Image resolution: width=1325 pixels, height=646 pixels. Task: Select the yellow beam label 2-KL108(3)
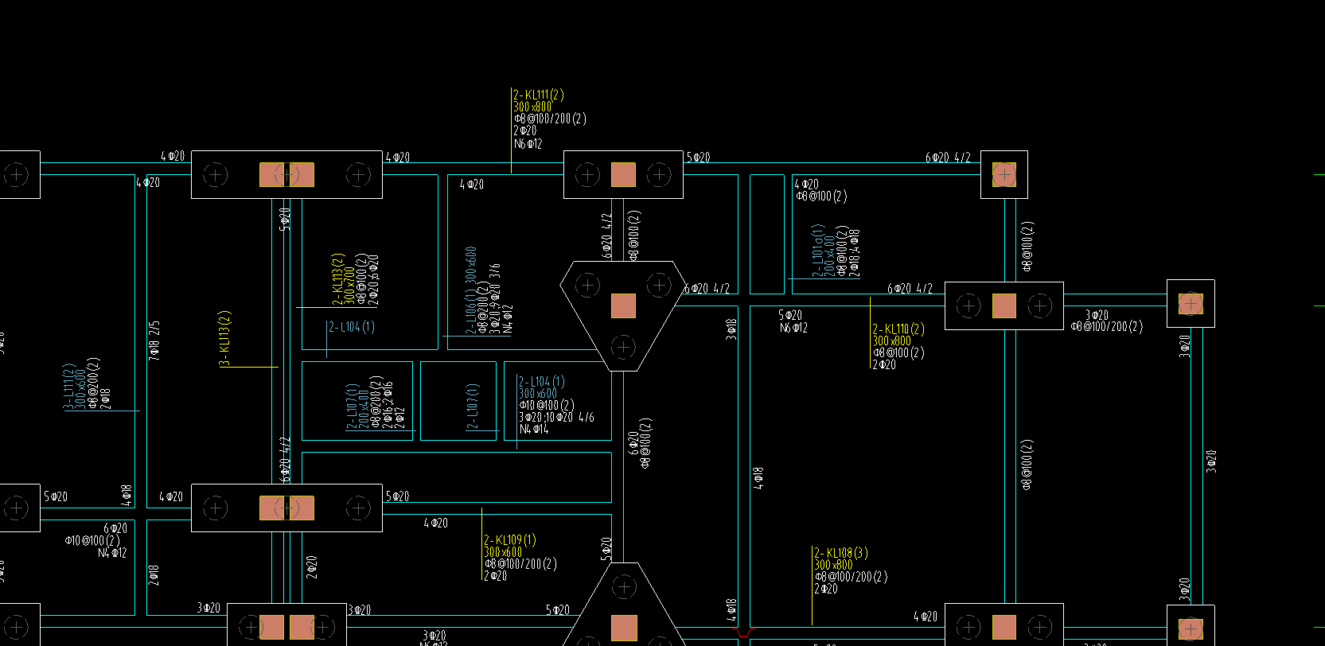(x=841, y=553)
